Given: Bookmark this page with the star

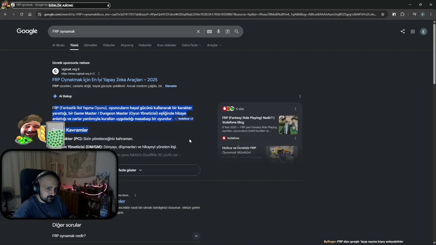Looking at the screenshot, I should [x=383, y=14].
